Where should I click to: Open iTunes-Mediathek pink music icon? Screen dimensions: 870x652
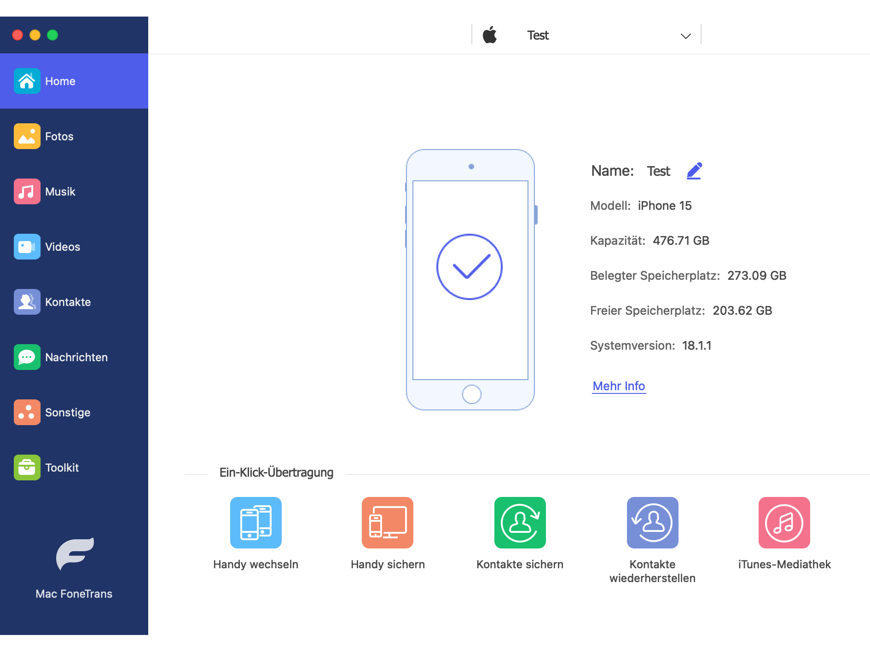pyautogui.click(x=784, y=523)
